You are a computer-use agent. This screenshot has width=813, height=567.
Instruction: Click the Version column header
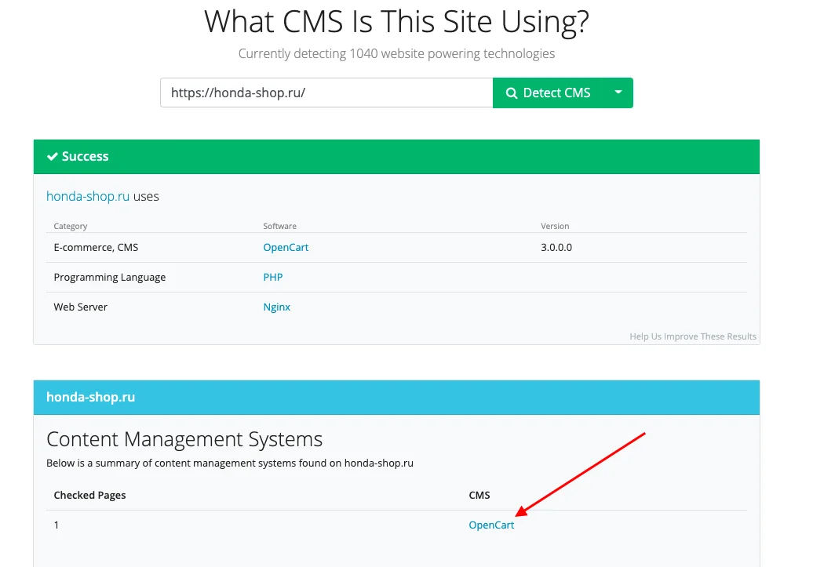pos(555,226)
